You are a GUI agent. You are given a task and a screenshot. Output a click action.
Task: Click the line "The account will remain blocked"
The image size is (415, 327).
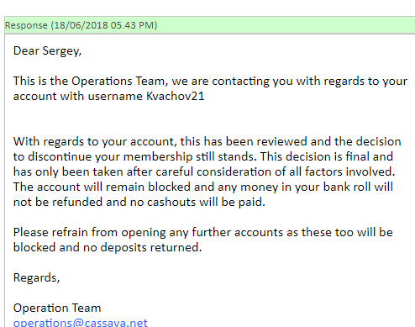point(203,187)
